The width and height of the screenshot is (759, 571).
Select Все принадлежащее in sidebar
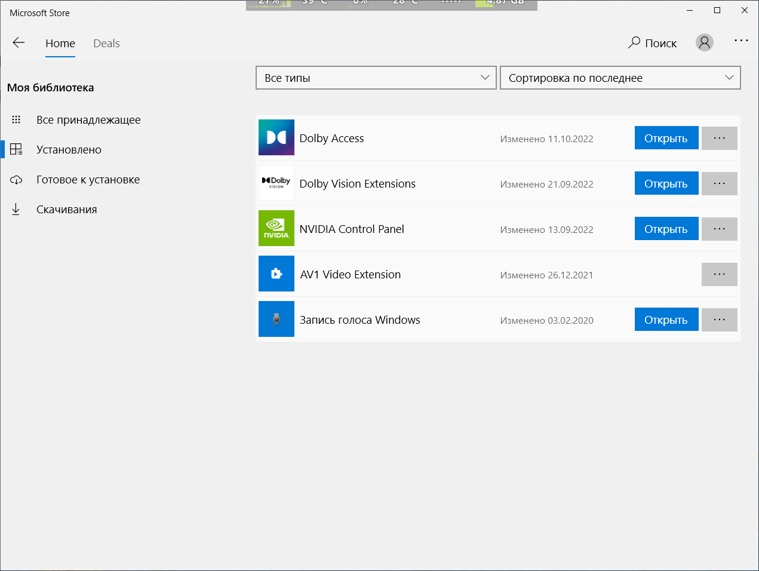(88, 119)
